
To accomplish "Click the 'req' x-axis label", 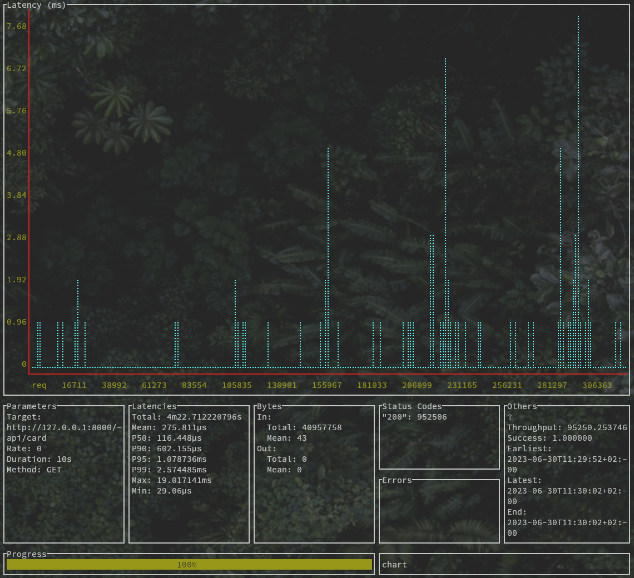I will coord(39,385).
